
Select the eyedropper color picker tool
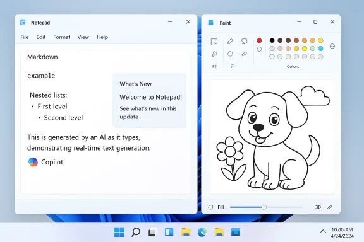(x=244, y=54)
